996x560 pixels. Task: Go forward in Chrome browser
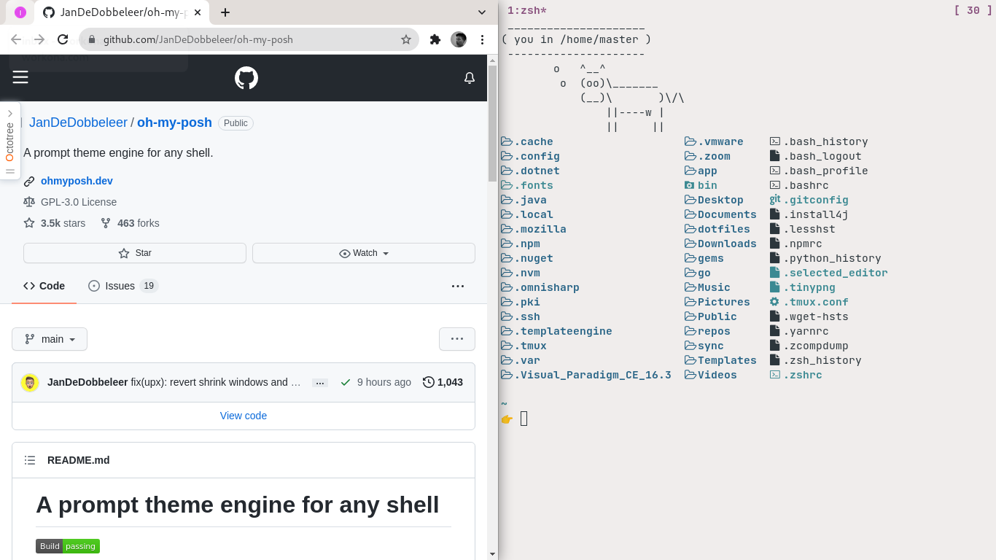(x=39, y=39)
